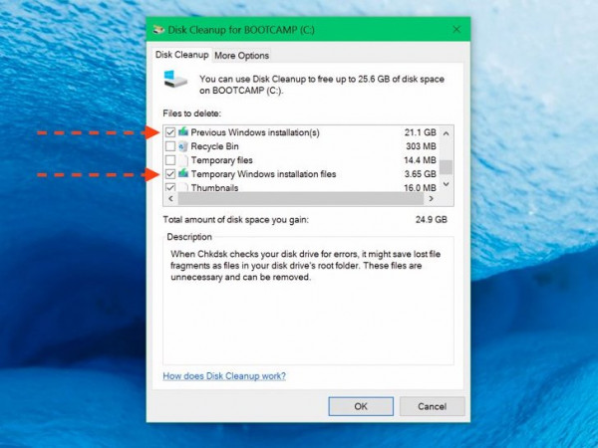Cancel the Disk Cleanup dialog
This screenshot has width=598, height=448.
pyautogui.click(x=433, y=406)
